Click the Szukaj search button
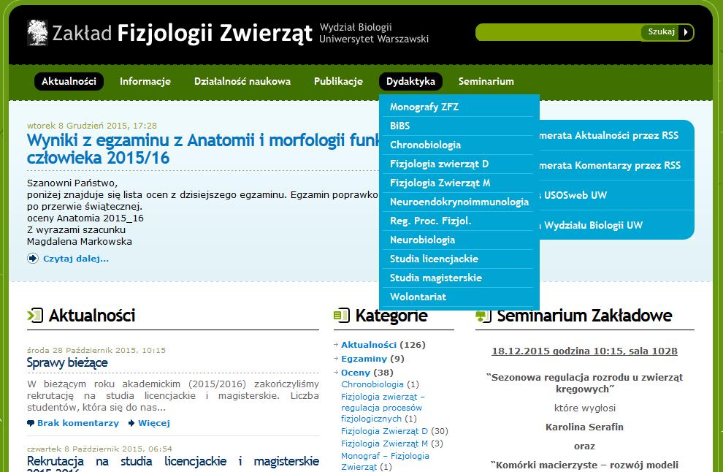 click(661, 32)
